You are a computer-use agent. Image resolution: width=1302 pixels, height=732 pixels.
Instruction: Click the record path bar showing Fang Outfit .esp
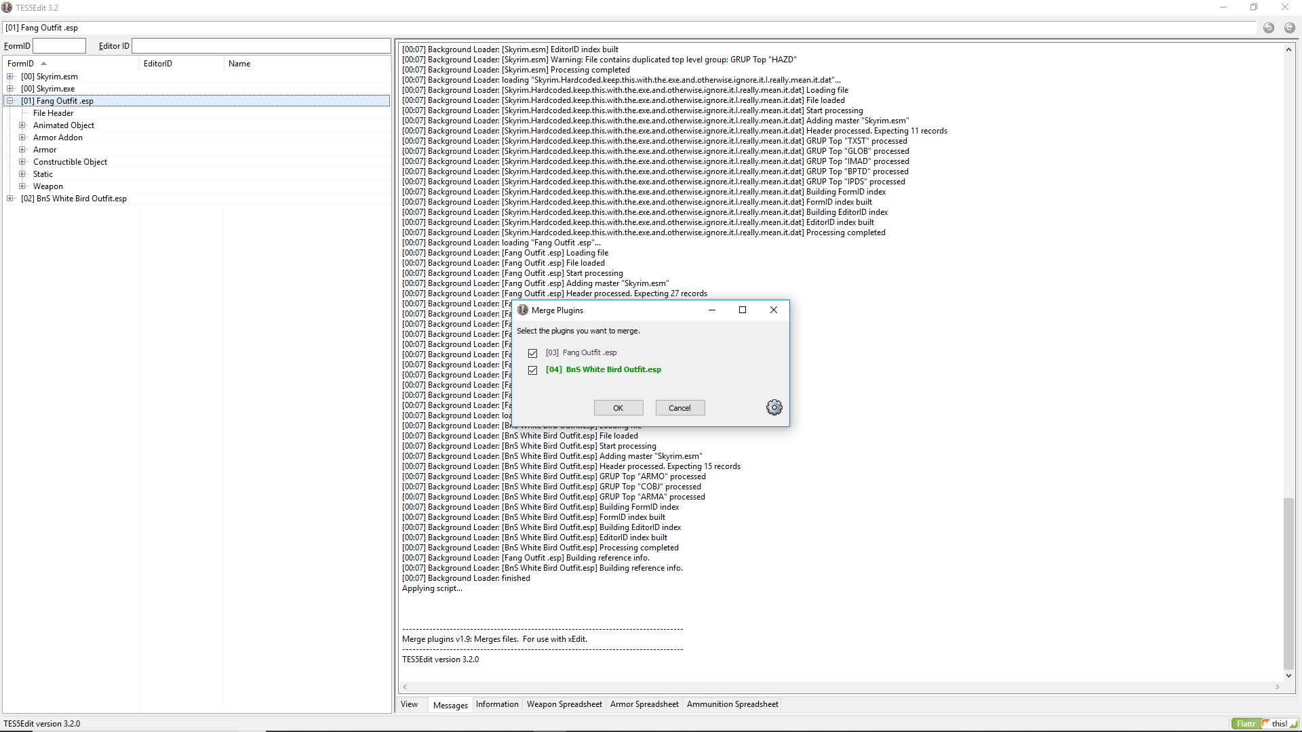coord(629,28)
